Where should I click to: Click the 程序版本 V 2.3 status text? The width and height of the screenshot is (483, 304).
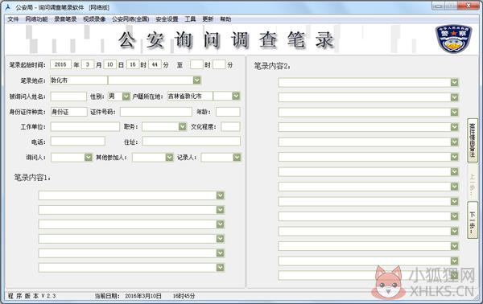[x=32, y=296]
